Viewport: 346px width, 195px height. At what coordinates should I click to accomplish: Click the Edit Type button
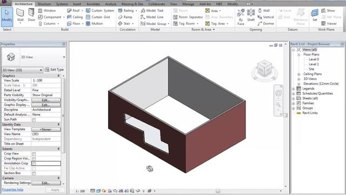[54, 70]
